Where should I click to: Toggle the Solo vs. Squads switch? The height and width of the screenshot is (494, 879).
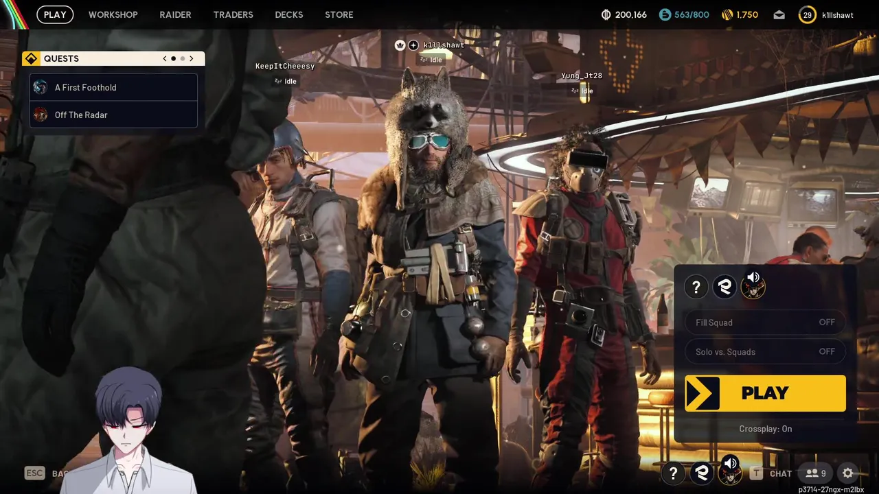[x=765, y=351]
